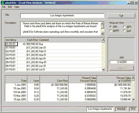Click the Title input field

[x=62, y=16]
